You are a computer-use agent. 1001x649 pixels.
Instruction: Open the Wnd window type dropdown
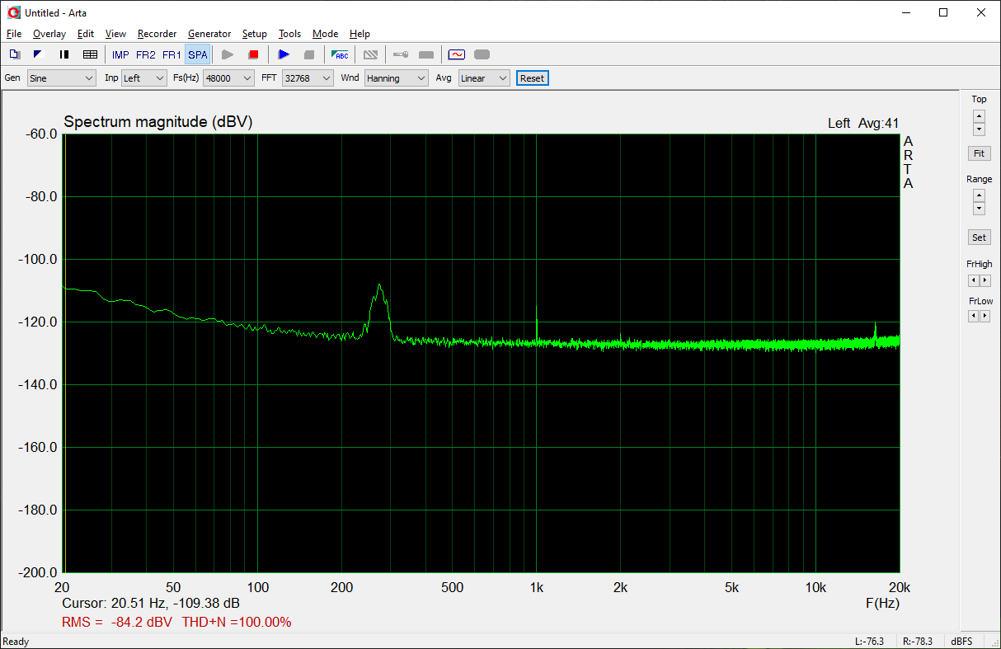397,78
